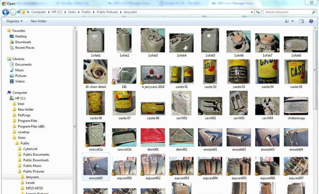This screenshot has width=319, height=194.
Task: Click the Forward navigation arrow
Action: click(x=13, y=12)
